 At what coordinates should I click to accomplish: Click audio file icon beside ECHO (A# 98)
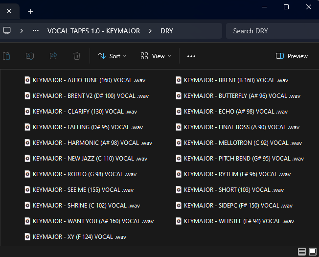[179, 112]
